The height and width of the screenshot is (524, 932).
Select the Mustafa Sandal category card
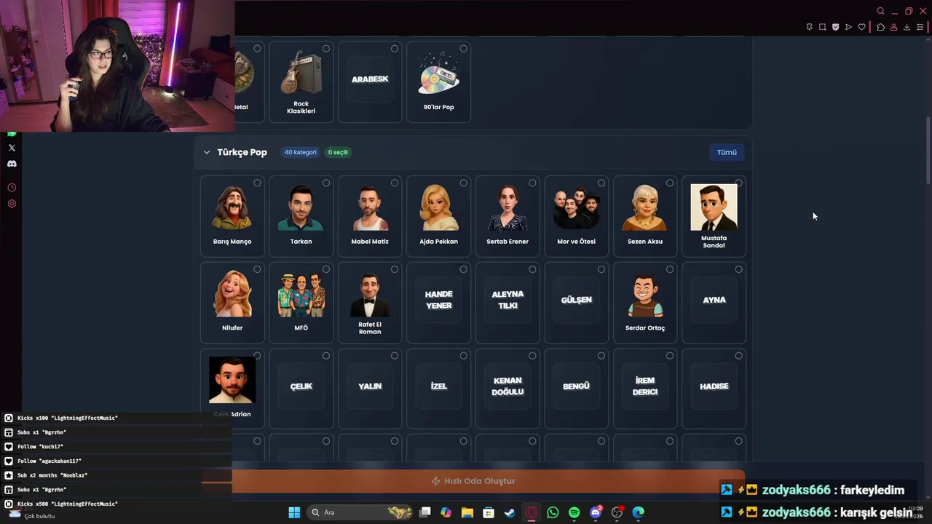(714, 216)
